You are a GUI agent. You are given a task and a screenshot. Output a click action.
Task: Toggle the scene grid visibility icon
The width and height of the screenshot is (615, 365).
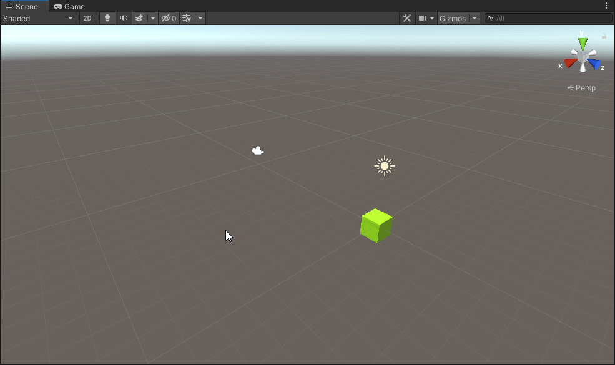coord(187,19)
